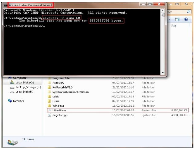Viewport: 195px width, 148px height.
Task: Click inside the Command Prompt console area
Action: 82,42
